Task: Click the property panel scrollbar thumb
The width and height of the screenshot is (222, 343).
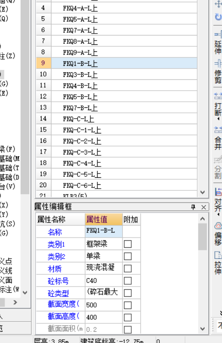Action: (202, 237)
